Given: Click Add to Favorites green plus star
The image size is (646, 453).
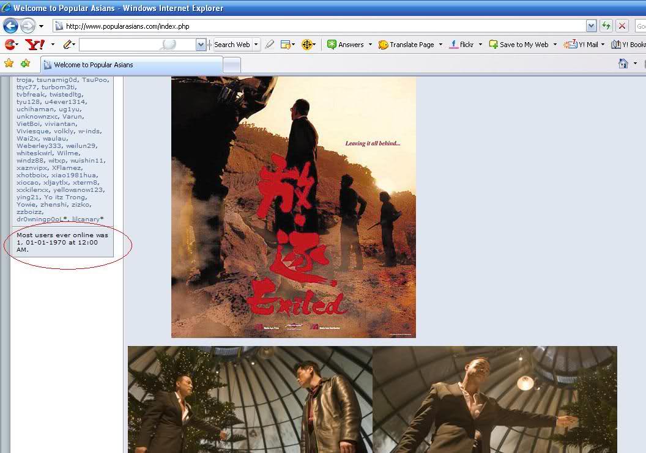Looking at the screenshot, I should coord(26,63).
